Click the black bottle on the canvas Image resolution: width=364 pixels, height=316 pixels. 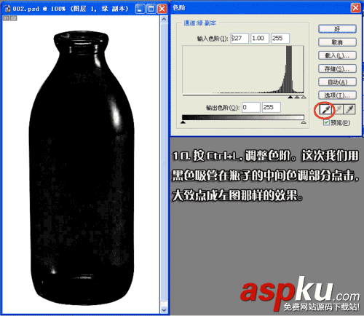(82, 167)
